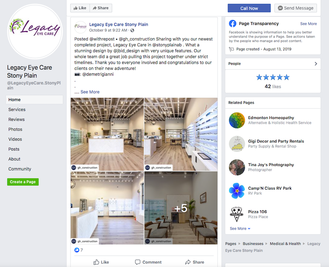The width and height of the screenshot is (329, 267).
Task: Like the post using the bottom Like button
Action: pyautogui.click(x=101, y=262)
